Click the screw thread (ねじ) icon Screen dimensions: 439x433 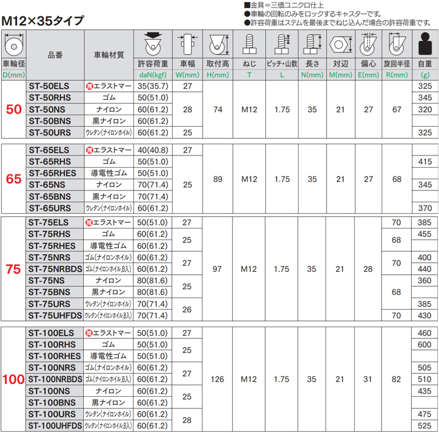point(249,44)
